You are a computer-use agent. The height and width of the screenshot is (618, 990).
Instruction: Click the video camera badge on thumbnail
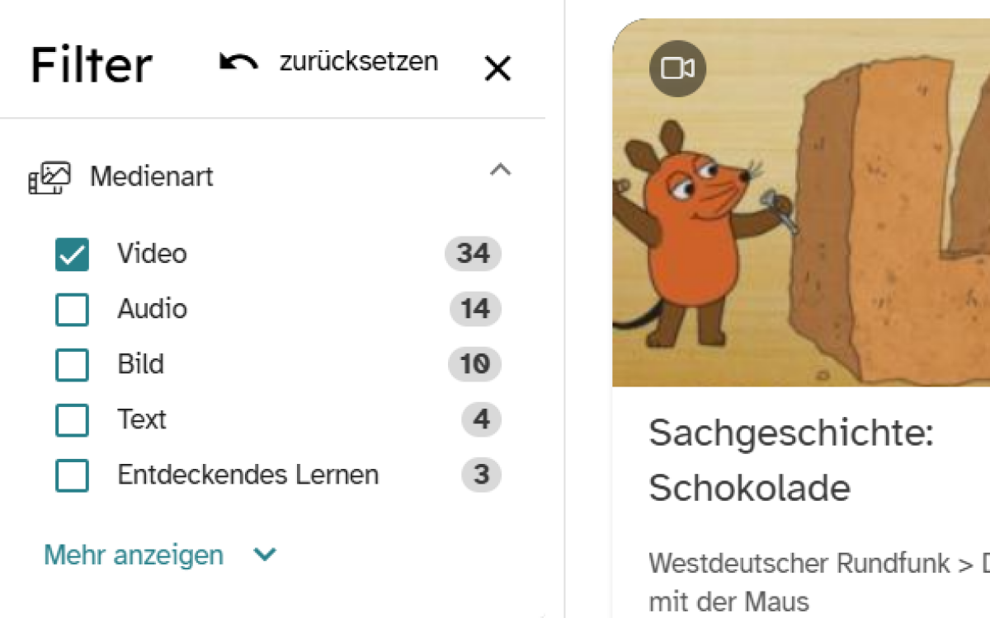coord(677,68)
